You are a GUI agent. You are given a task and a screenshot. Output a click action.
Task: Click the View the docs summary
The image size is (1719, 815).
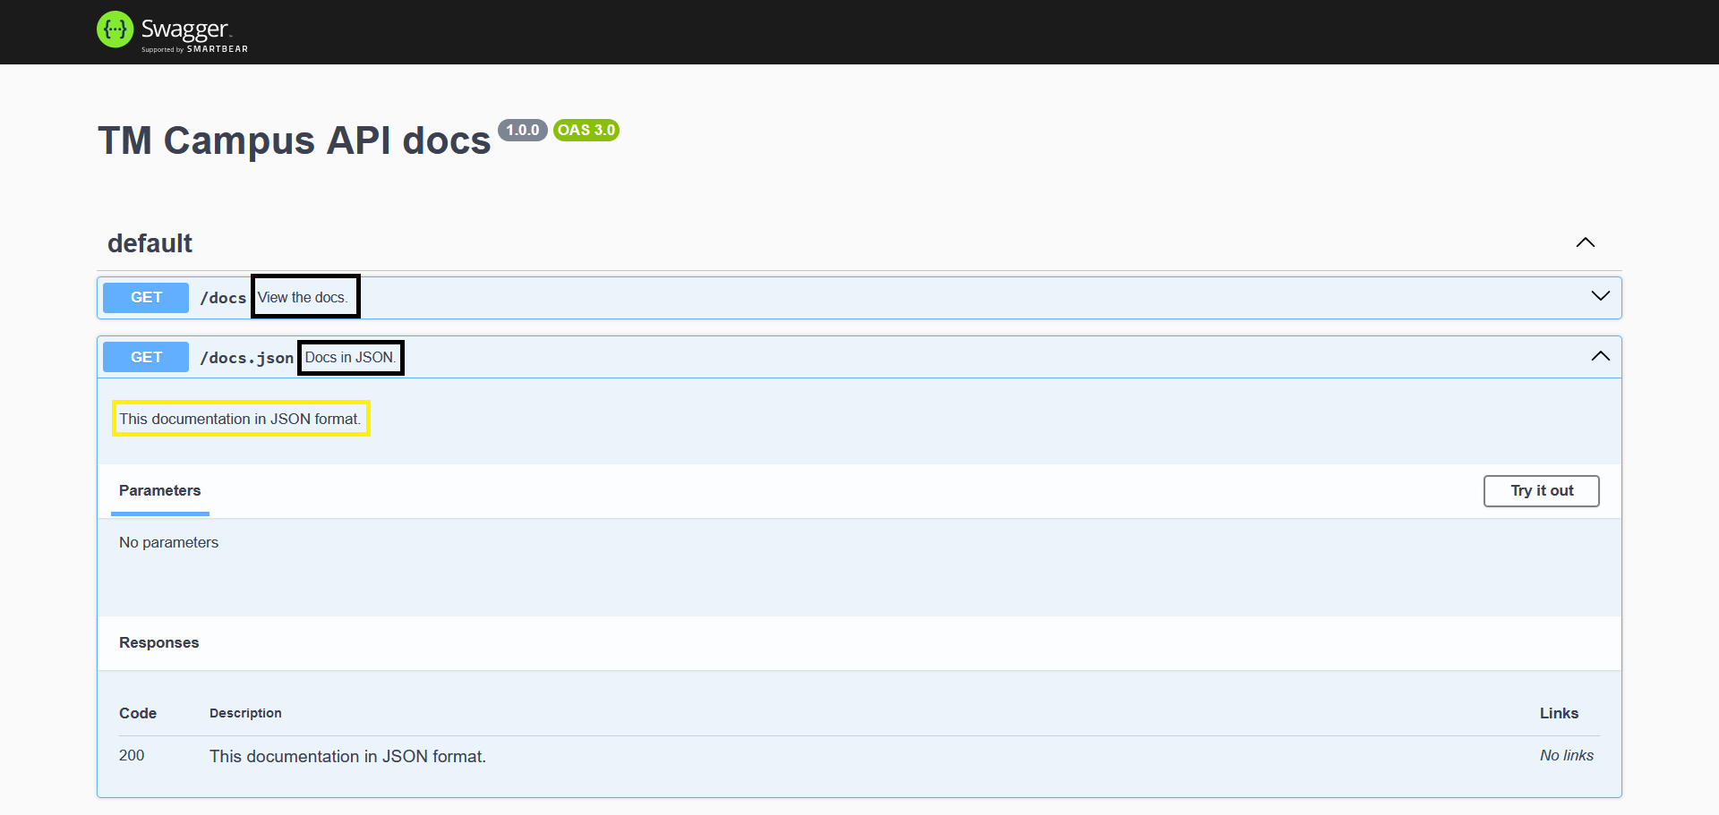click(x=304, y=297)
